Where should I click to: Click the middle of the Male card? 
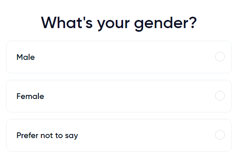click(119, 57)
